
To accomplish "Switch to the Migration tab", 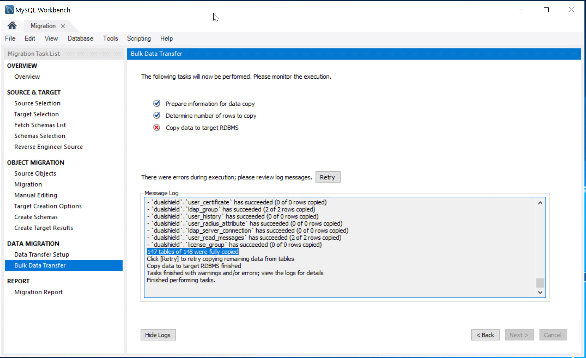I will point(43,26).
